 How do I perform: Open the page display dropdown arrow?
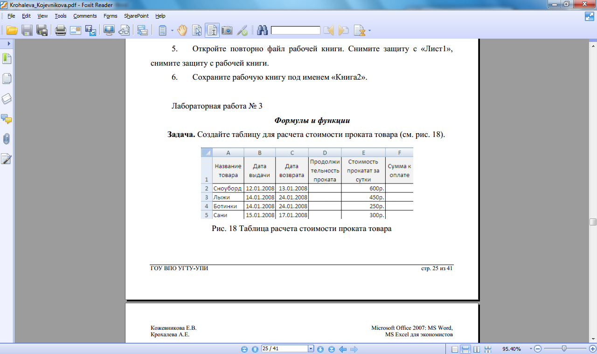point(172,31)
